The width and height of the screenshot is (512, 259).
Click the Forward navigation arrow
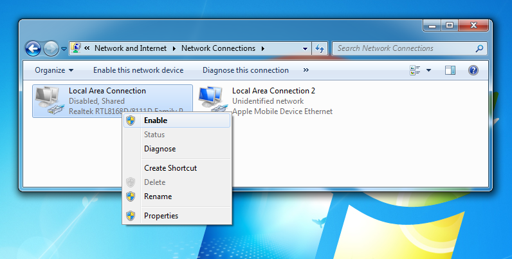(51, 49)
